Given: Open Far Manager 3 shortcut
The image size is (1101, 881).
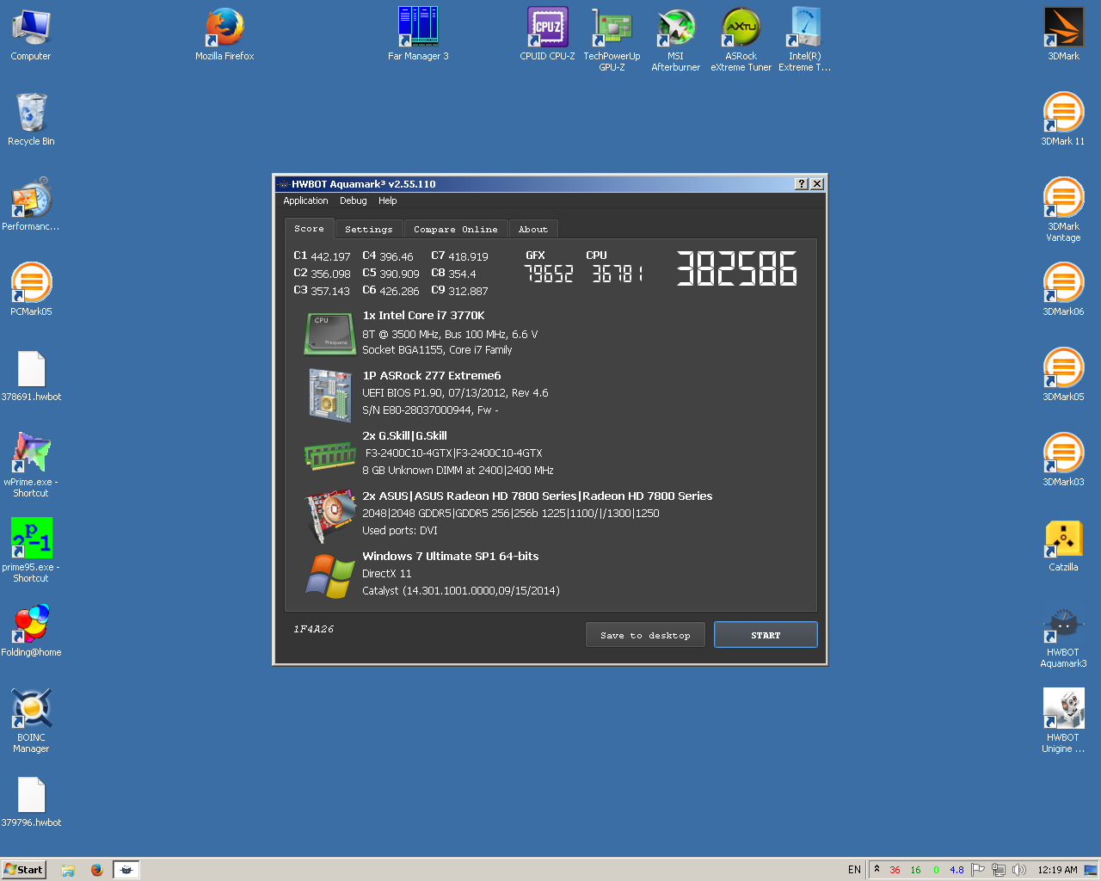Looking at the screenshot, I should click(418, 34).
